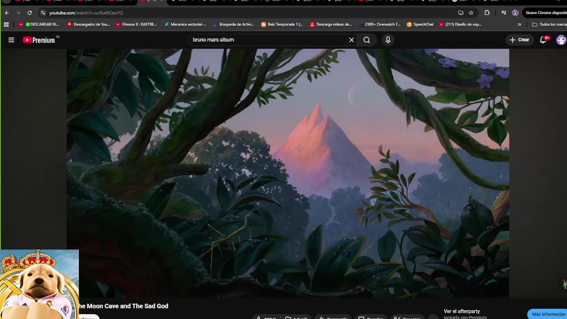Open '(211) Diseño de exp...' bookmark
The width and height of the screenshot is (567, 319).
(460, 24)
